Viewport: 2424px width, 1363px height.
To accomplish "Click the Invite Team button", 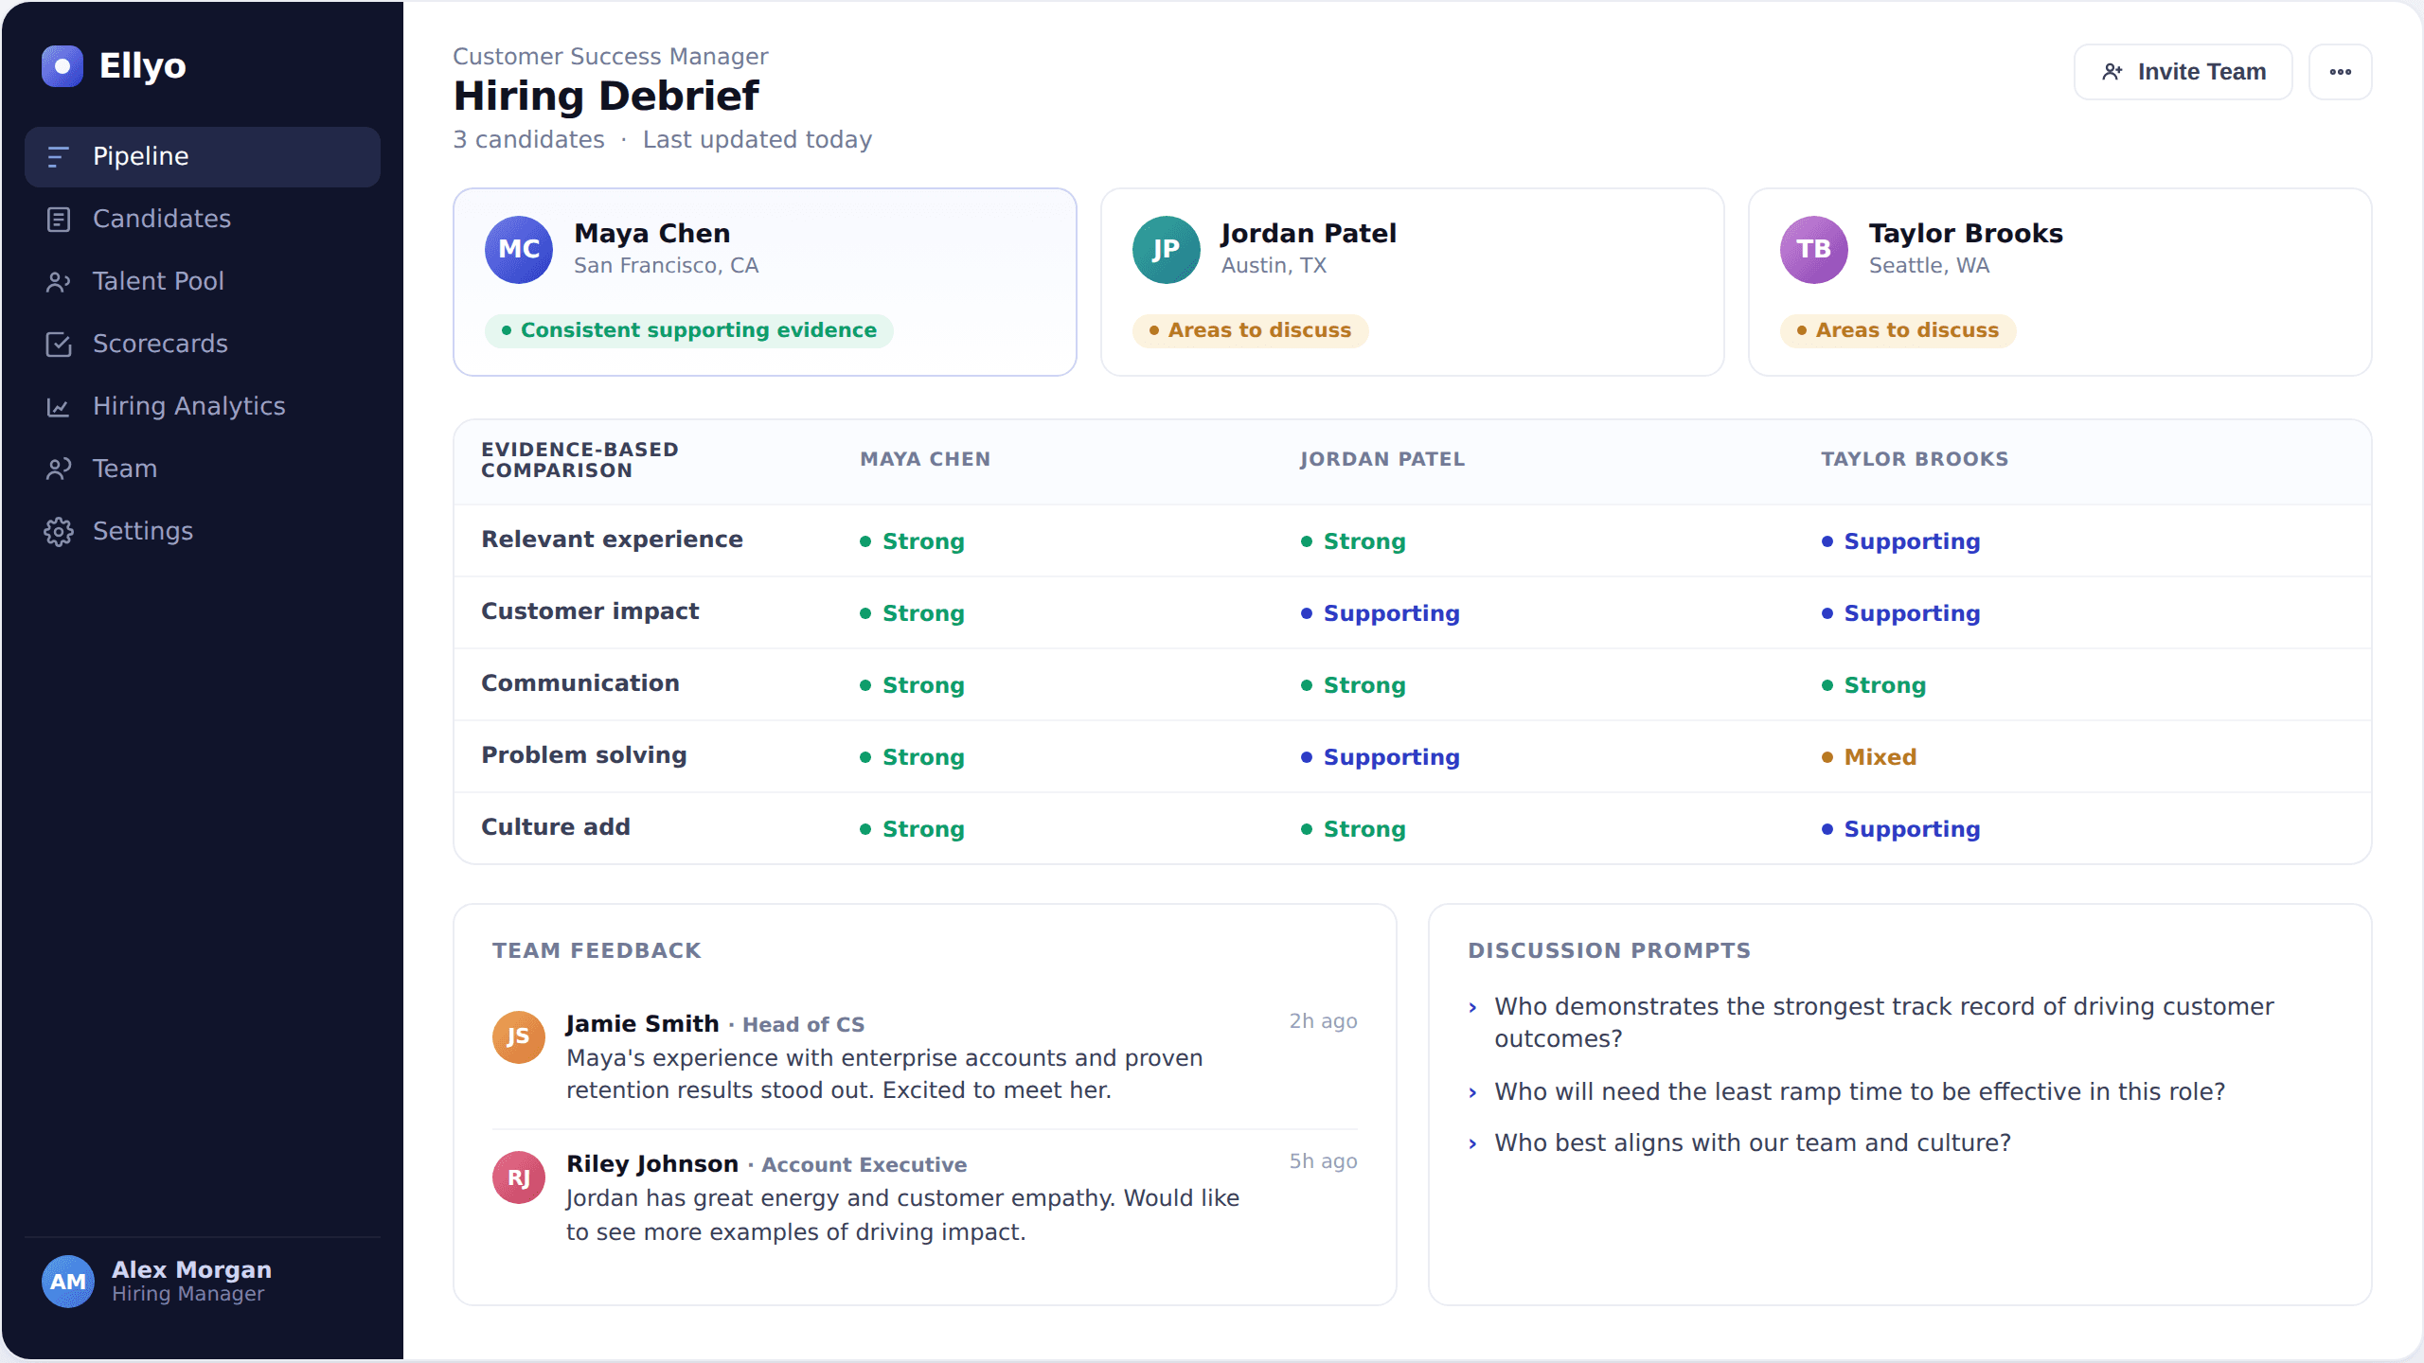I will click(2183, 72).
